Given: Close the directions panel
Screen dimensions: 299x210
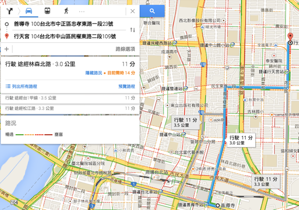Looking at the screenshot, I should pyautogui.click(x=133, y=11).
